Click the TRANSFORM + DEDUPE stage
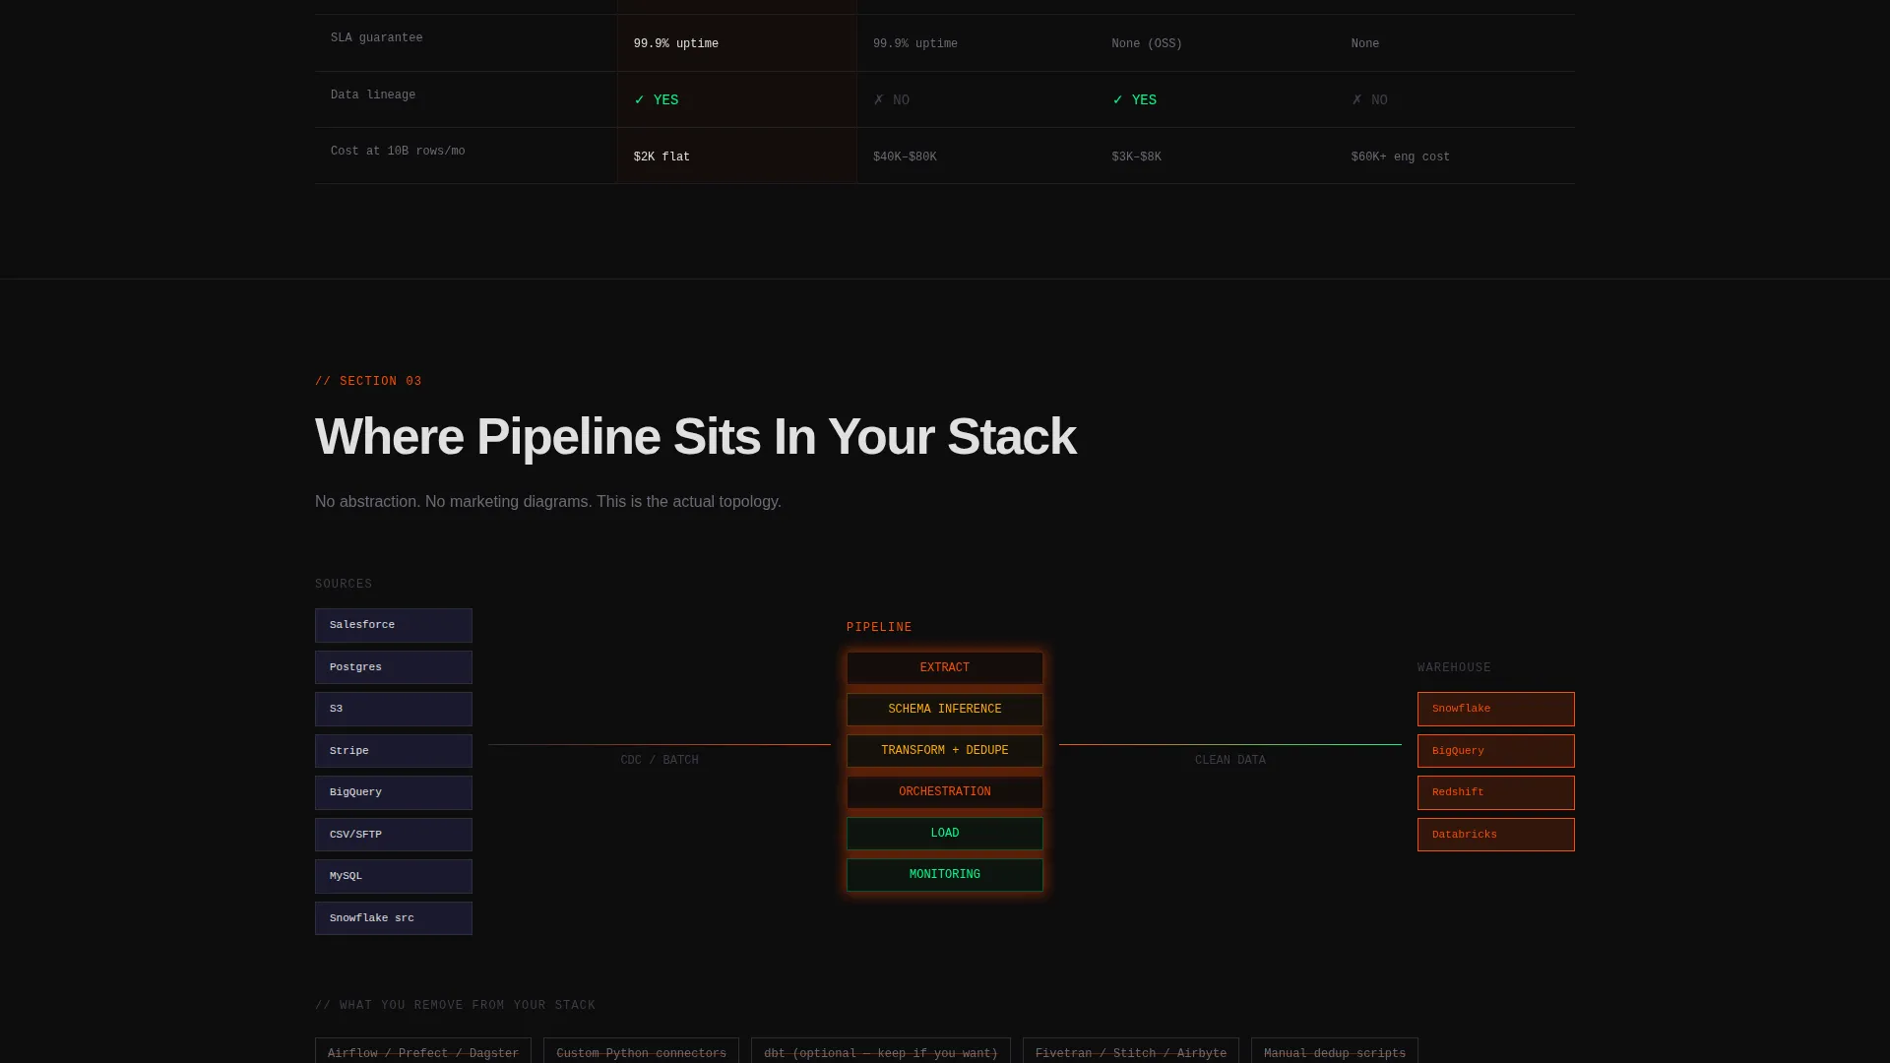 (945, 751)
